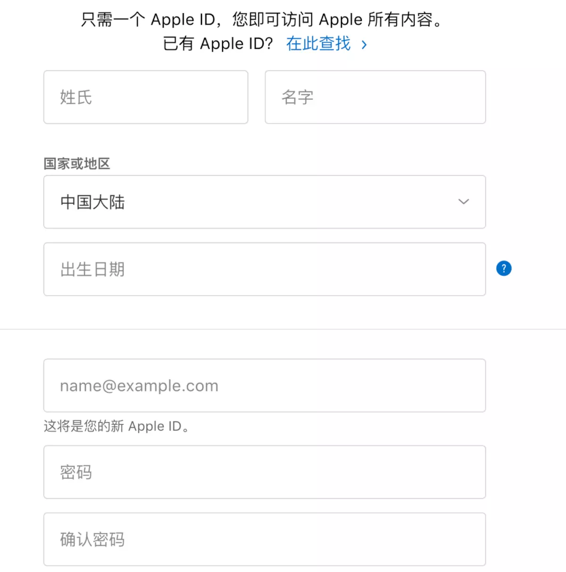Open the birth date help icon
566x572 pixels.
click(504, 269)
